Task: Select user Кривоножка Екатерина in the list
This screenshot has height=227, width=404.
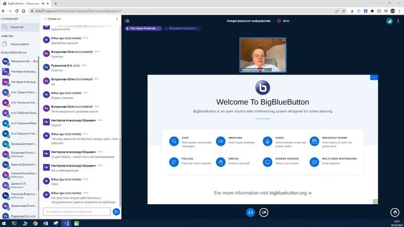Action: (x=20, y=206)
